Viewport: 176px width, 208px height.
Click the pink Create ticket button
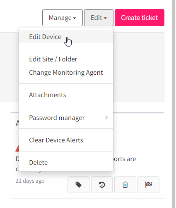(140, 18)
